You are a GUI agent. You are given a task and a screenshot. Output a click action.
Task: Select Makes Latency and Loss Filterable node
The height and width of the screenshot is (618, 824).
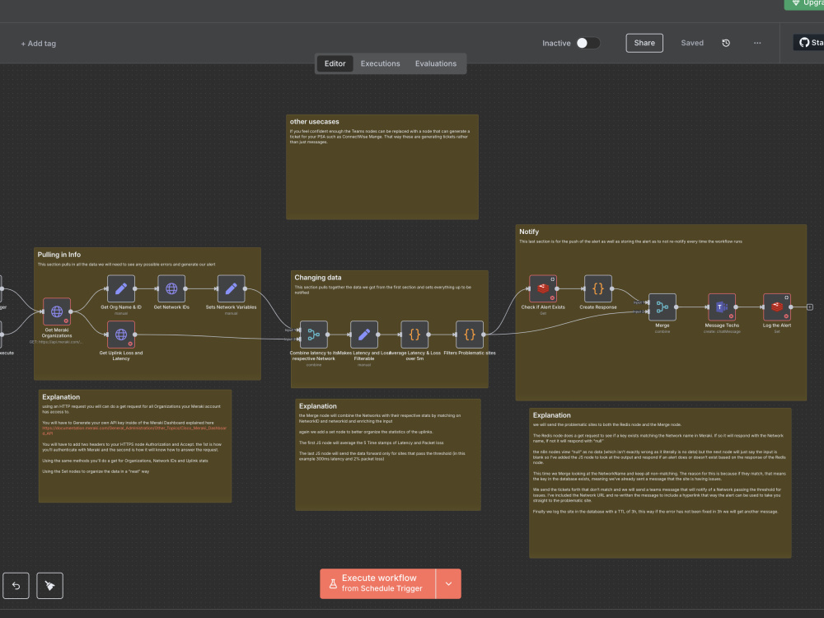(364, 335)
